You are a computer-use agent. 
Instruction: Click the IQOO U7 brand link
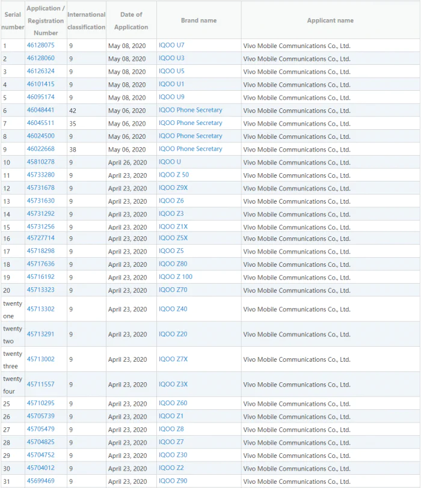171,45
